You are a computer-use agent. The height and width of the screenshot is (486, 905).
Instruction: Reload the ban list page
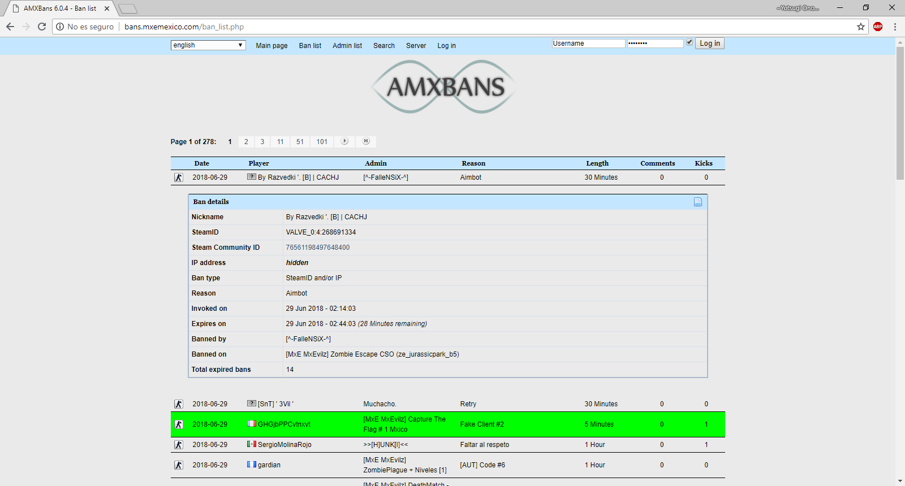pyautogui.click(x=42, y=27)
